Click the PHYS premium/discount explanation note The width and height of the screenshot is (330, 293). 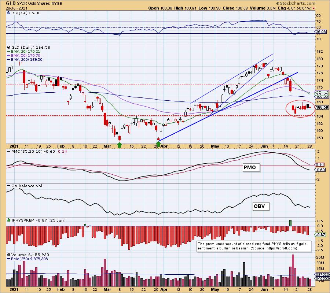tap(254, 246)
